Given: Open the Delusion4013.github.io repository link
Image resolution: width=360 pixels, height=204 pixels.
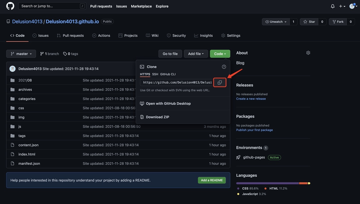Looking at the screenshot, I should [72, 21].
